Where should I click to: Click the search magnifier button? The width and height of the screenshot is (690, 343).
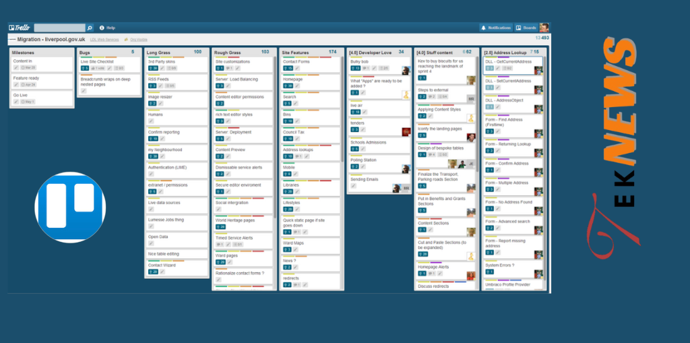click(x=90, y=28)
